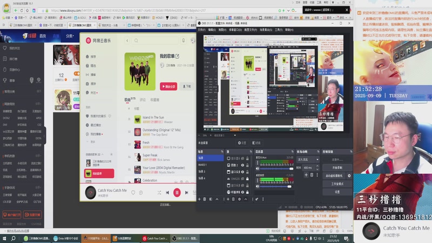Toggle visibility of 显示器 source
The image size is (432, 243).
click(242, 158)
